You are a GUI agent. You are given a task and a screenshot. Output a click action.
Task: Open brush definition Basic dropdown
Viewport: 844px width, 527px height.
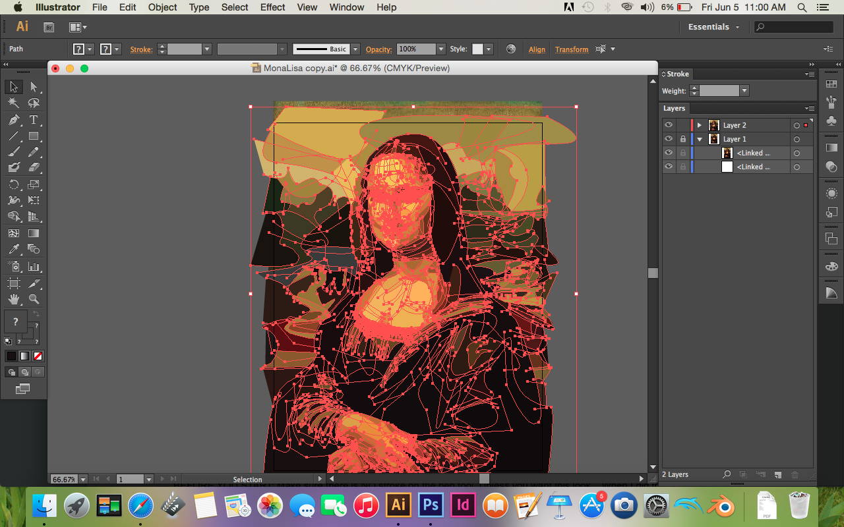[355, 49]
